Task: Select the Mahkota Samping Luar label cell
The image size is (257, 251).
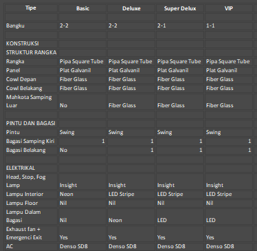Action: [31, 101]
